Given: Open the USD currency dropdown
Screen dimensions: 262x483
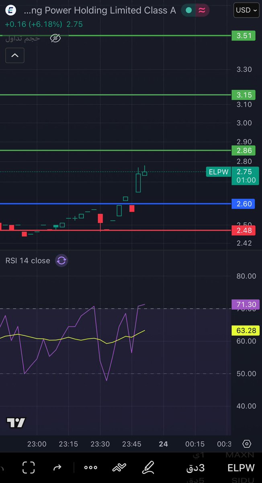Looking at the screenshot, I should pos(246,10).
